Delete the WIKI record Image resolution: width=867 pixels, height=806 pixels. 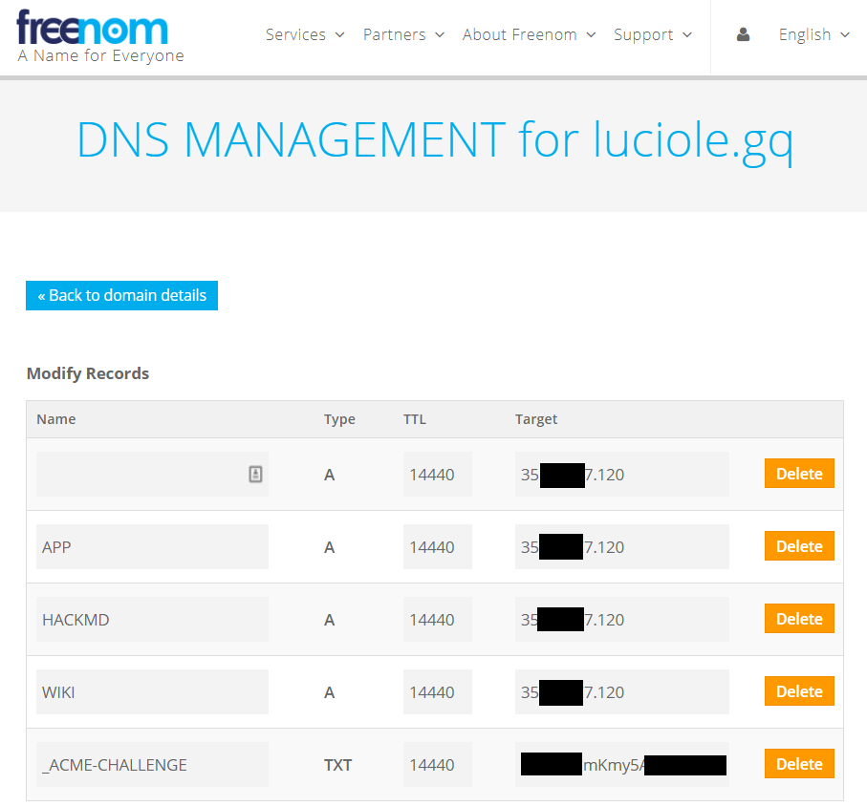[799, 691]
